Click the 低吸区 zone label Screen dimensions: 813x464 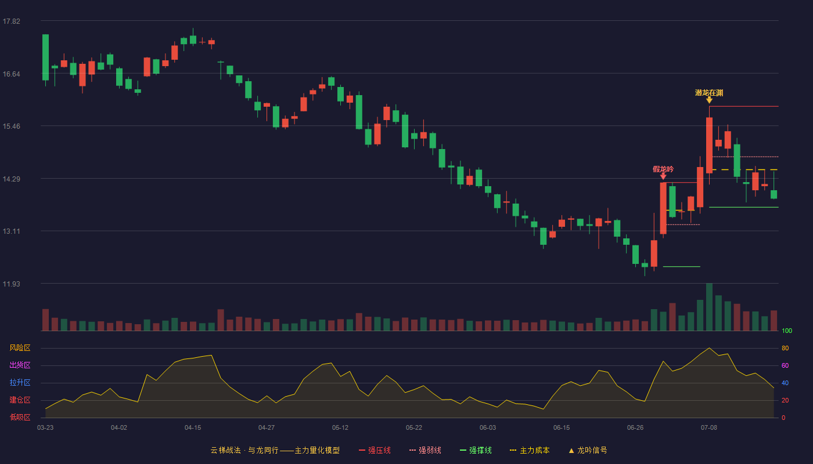[x=20, y=417]
